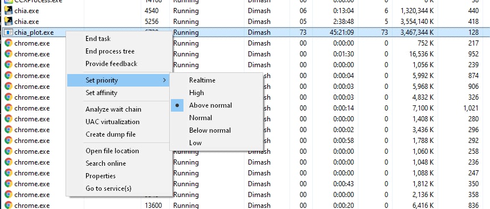
Task: Click Chrome icon in the 1,408 K row
Action: click(x=9, y=118)
